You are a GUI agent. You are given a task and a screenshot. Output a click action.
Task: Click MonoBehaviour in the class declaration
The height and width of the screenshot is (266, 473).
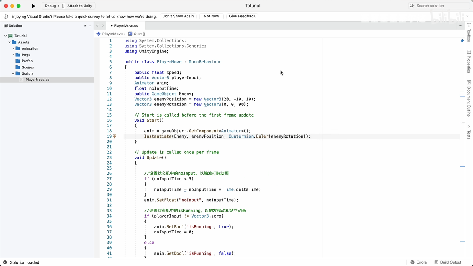205,62
